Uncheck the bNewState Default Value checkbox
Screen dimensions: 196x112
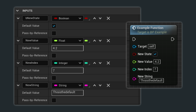click(x=54, y=26)
